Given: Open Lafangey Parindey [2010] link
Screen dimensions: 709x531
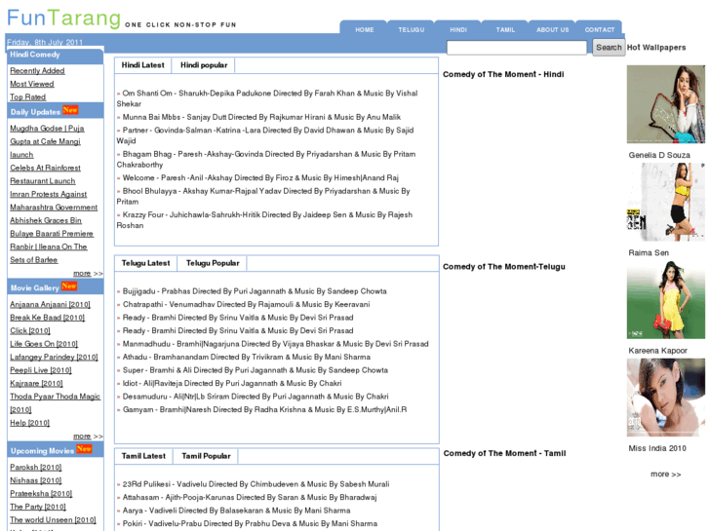Looking at the screenshot, I should pyautogui.click(x=54, y=357).
